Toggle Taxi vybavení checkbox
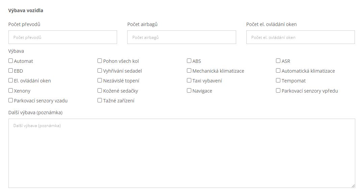This screenshot has height=194, width=362. 189,80
